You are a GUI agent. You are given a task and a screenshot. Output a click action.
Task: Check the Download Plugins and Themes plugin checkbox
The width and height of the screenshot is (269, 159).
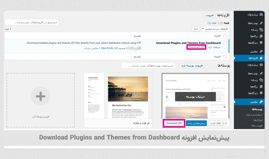point(225,43)
